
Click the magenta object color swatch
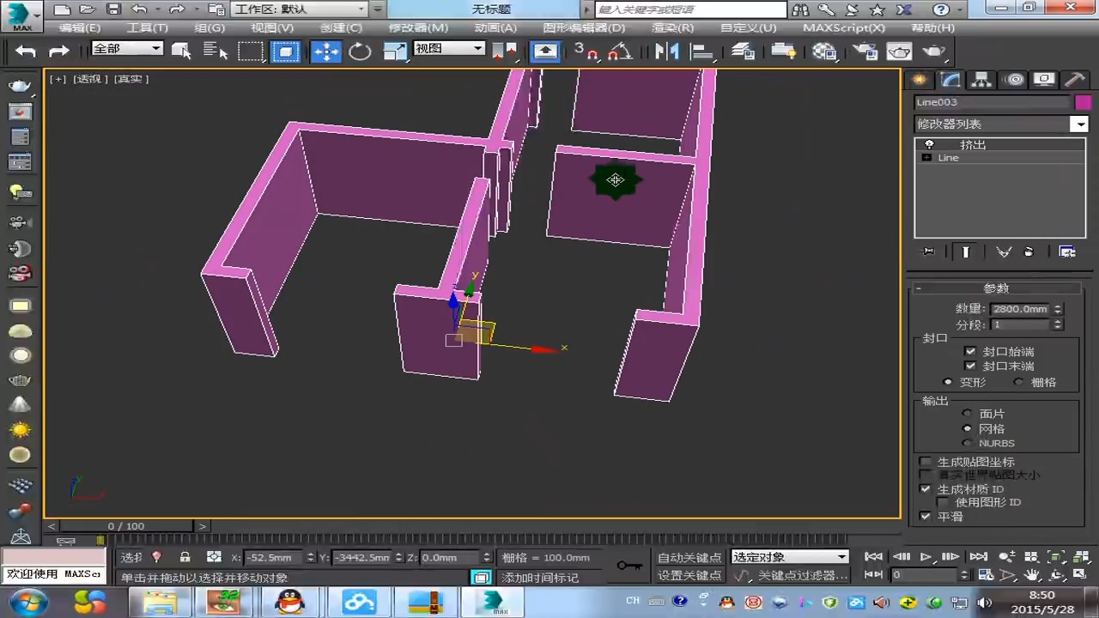1082,102
